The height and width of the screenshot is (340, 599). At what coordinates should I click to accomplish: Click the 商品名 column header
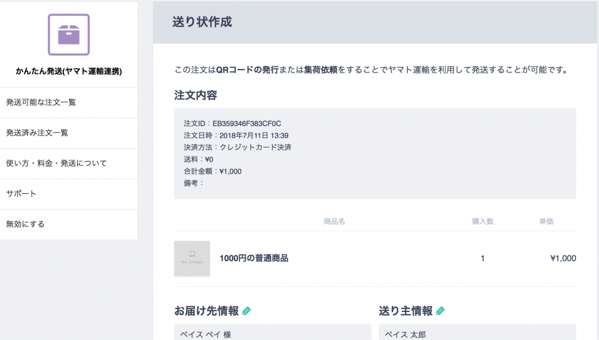point(334,221)
